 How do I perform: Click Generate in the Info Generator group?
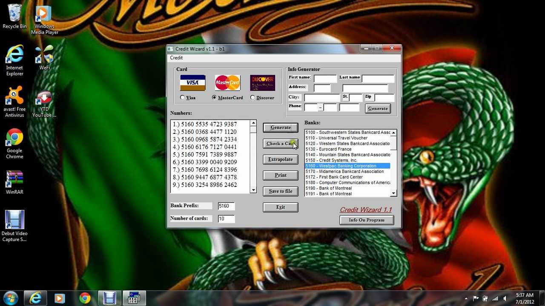coord(378,109)
